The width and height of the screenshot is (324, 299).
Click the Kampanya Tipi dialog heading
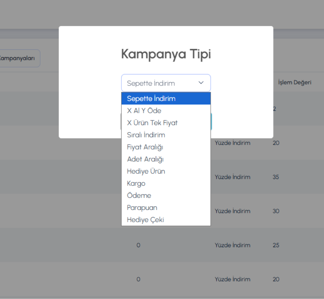(x=166, y=54)
